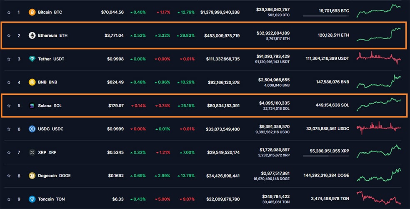Screen dimensions: 410x209
Task: Click the Ethereum diamond logo icon
Action: point(32,35)
